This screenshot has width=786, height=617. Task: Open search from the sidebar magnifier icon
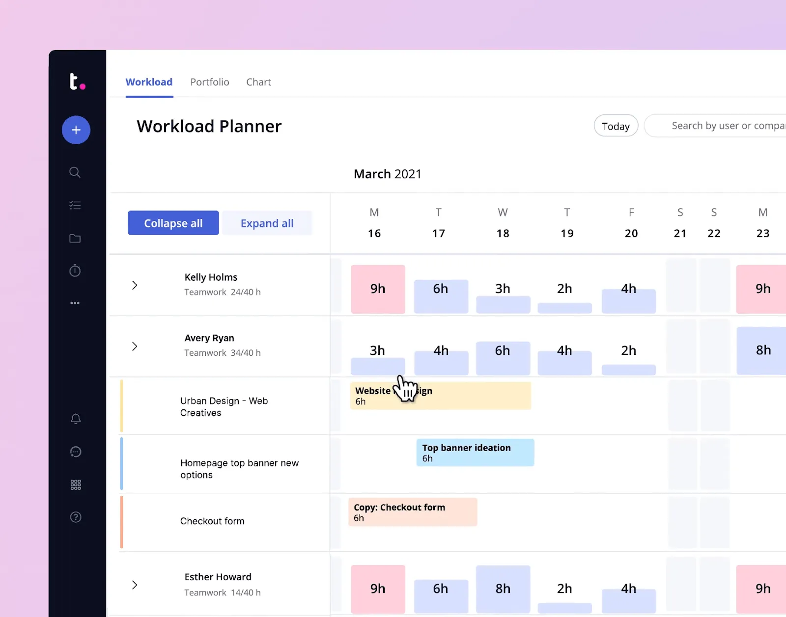click(75, 172)
